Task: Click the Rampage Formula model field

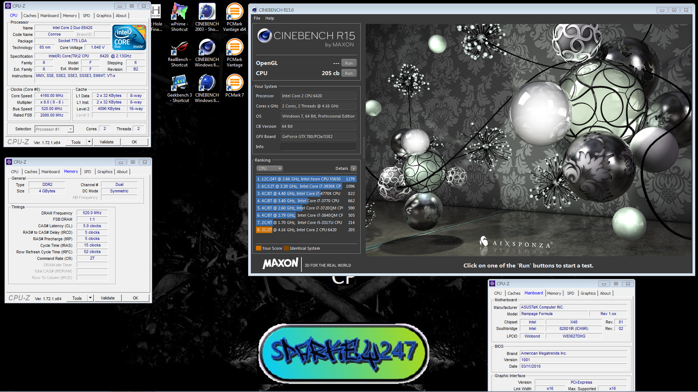Action: point(553,314)
